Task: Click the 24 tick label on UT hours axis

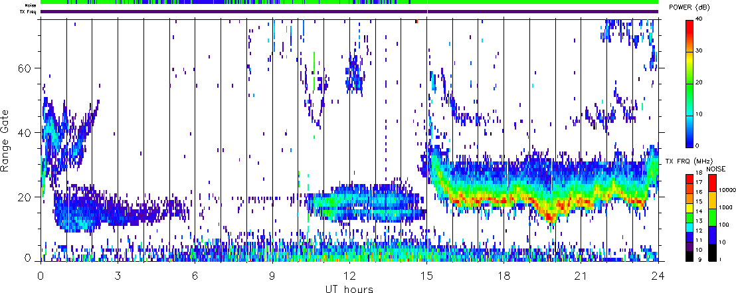Action: pyautogui.click(x=658, y=274)
